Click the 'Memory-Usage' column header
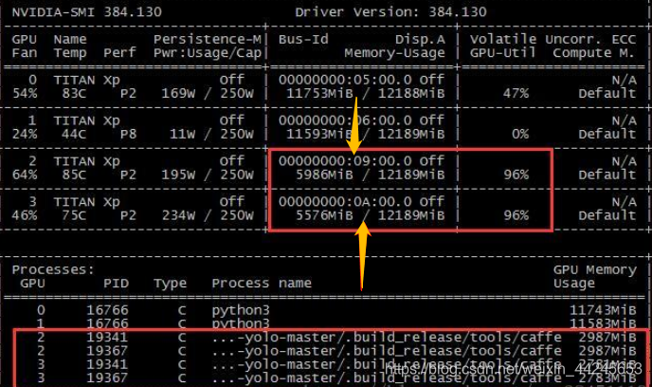The height and width of the screenshot is (387, 652). tap(394, 53)
